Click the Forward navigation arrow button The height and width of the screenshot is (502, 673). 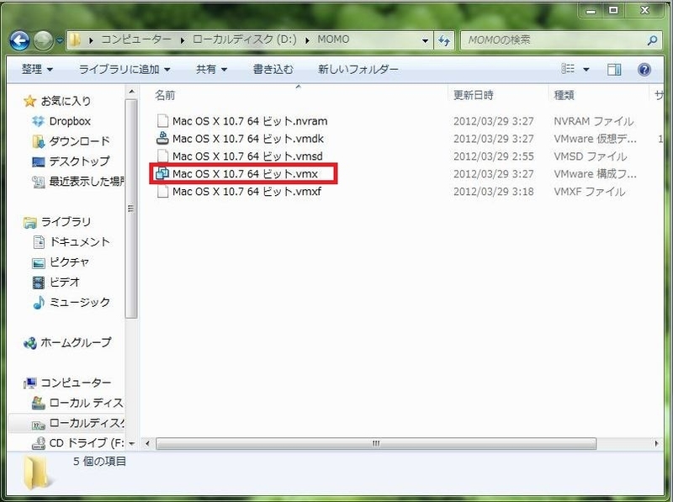pyautogui.click(x=44, y=40)
